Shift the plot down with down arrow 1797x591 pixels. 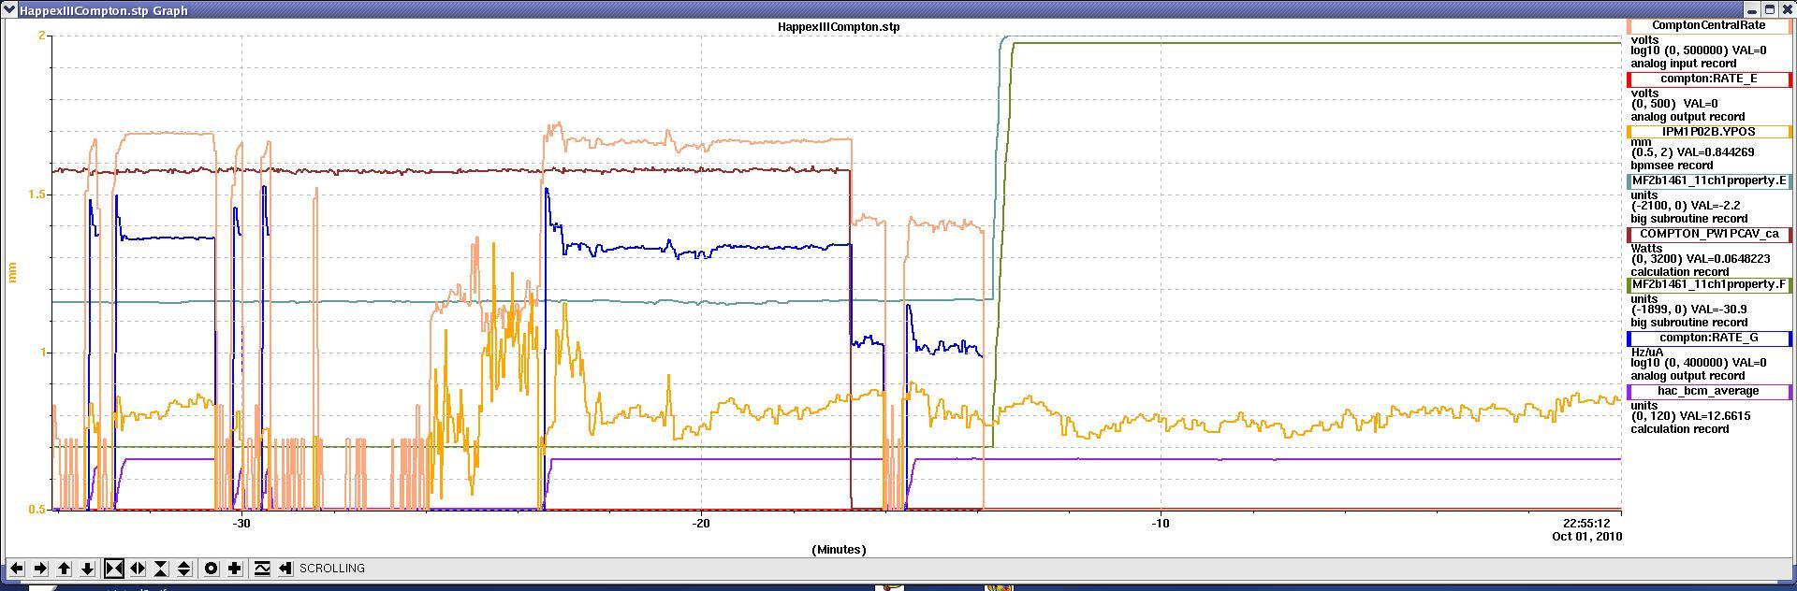coord(88,568)
